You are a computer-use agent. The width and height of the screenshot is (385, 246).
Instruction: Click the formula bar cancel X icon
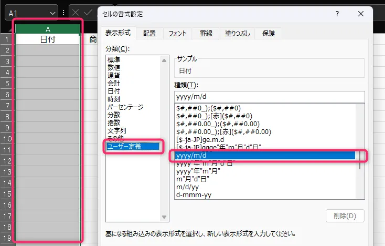coord(76,13)
